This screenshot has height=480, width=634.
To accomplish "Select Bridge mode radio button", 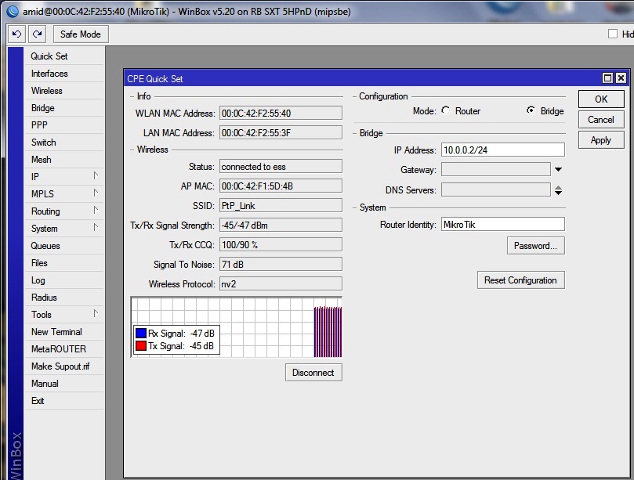I will click(531, 111).
